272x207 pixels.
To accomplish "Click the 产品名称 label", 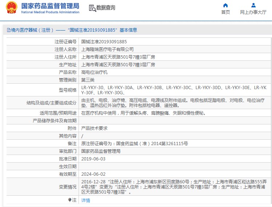I will [x=68, y=72].
